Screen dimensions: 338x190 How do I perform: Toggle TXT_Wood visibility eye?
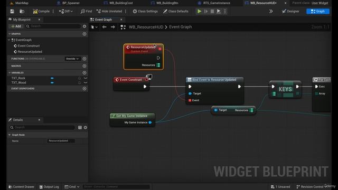(86, 83)
